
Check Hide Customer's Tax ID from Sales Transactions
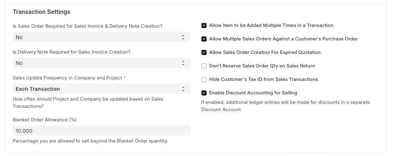204,79
